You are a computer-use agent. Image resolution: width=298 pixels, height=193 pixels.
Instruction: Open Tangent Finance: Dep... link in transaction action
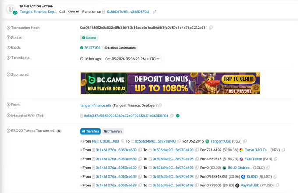(38, 11)
